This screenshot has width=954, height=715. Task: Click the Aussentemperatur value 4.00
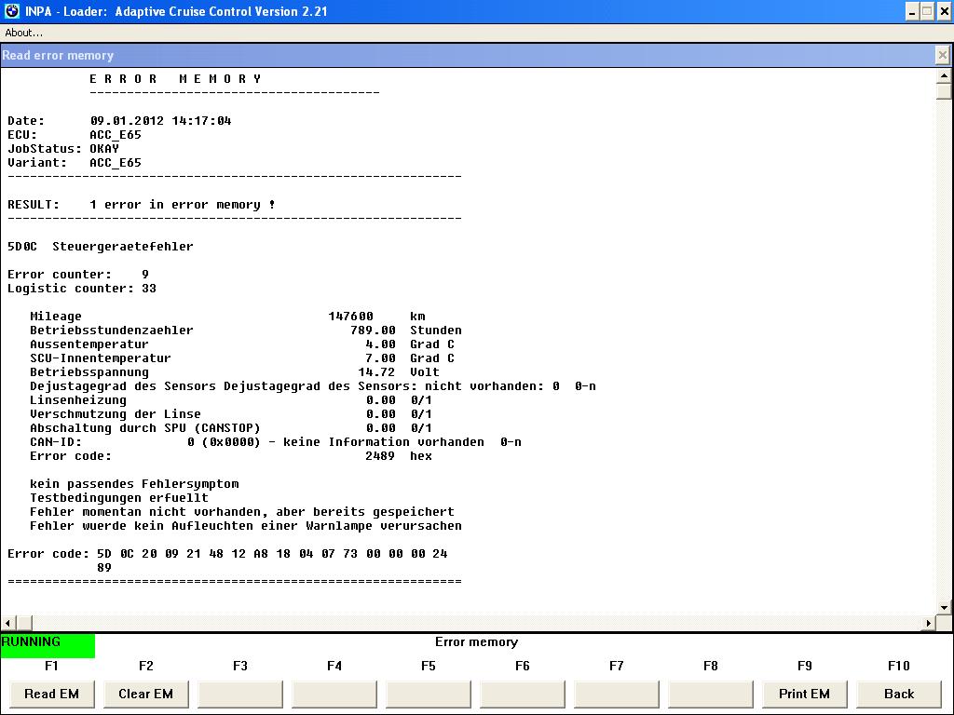381,344
